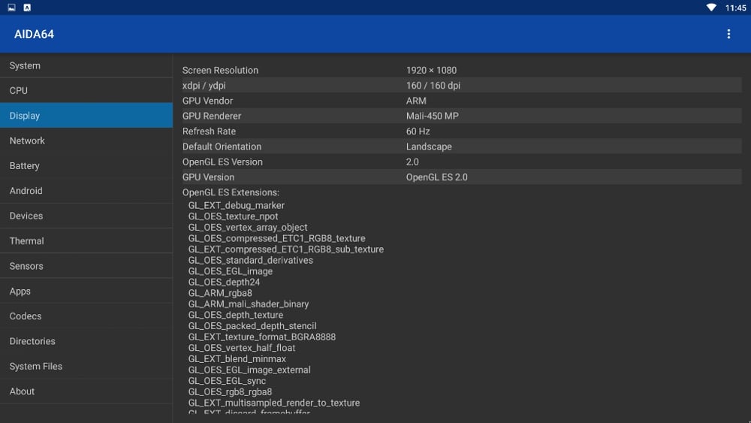
Task: Open the CPU section
Action: (86, 91)
